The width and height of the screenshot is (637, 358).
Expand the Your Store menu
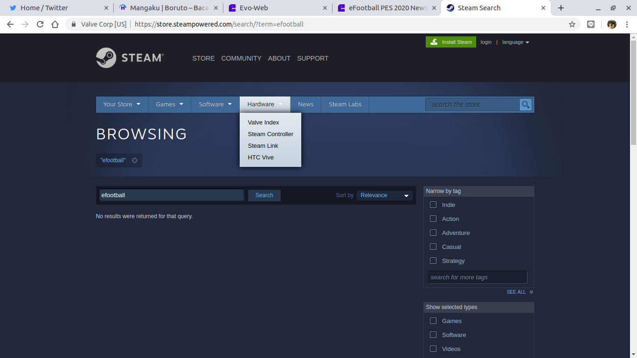122,104
